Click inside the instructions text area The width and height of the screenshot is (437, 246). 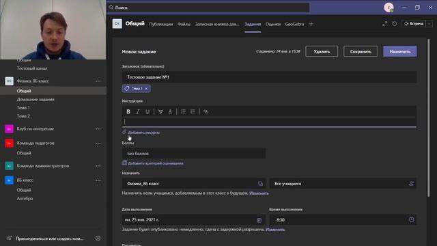pyautogui.click(x=269, y=122)
